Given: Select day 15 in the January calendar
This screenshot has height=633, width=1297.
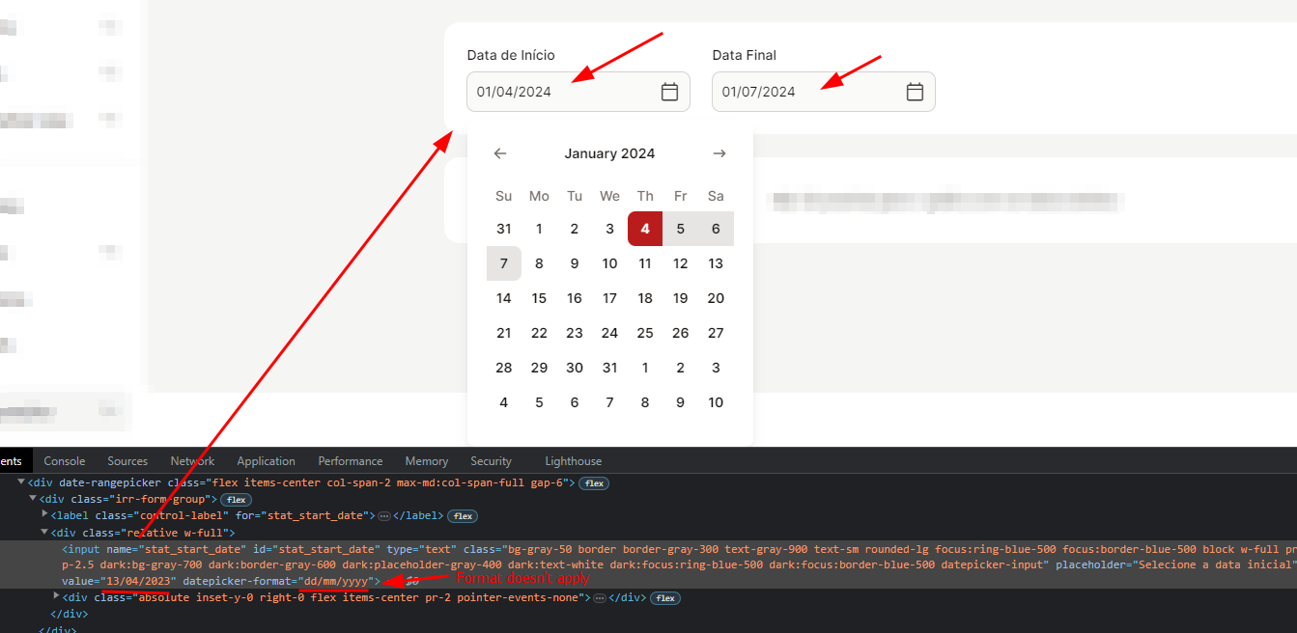Looking at the screenshot, I should [x=539, y=297].
